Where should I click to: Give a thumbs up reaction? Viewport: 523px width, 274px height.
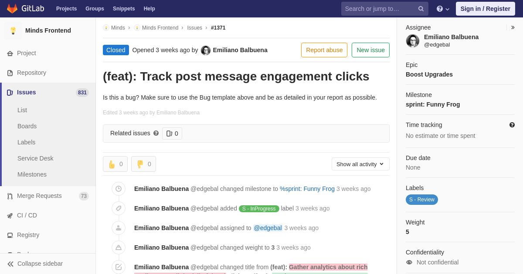(x=115, y=164)
